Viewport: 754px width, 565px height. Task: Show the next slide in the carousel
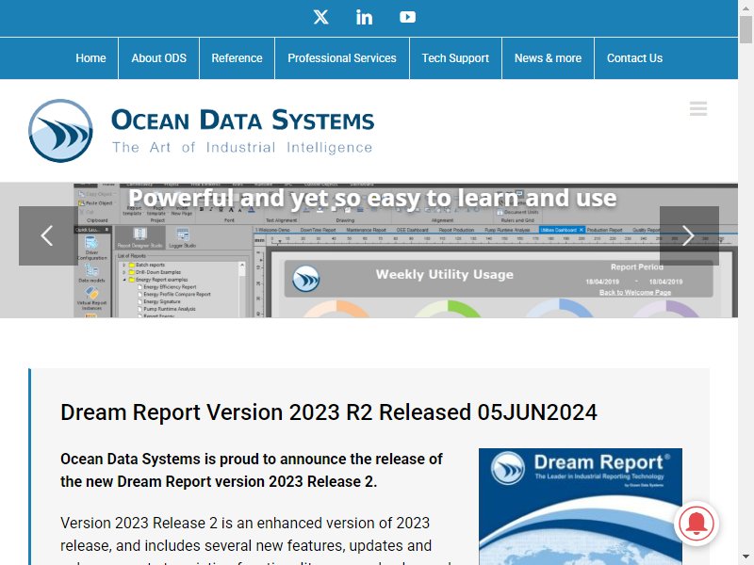point(689,236)
